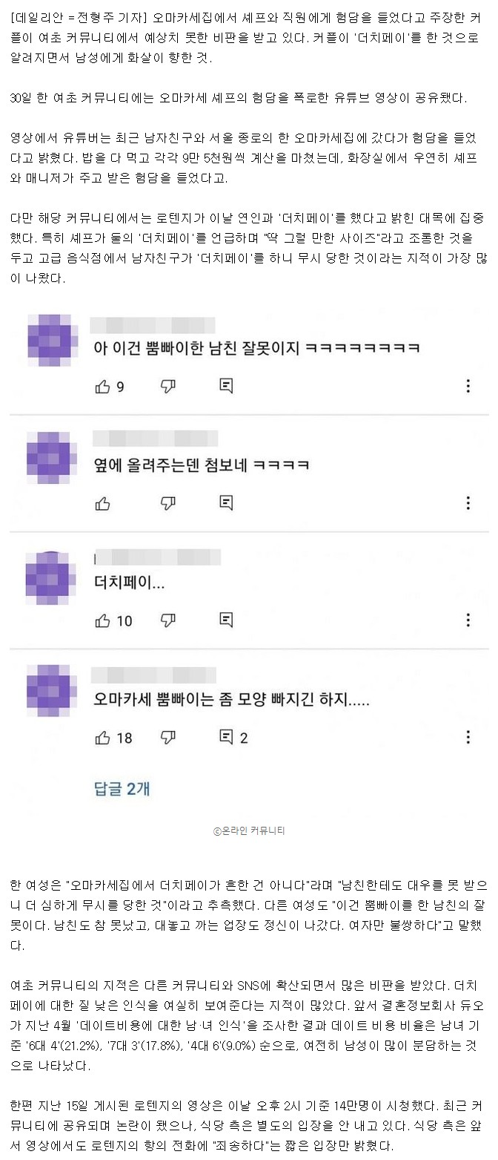Open more options for 옆에 올려주는덴 comment
This screenshot has width=498, height=1160.
(x=468, y=503)
